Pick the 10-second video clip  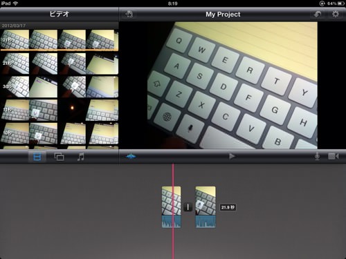point(60,133)
